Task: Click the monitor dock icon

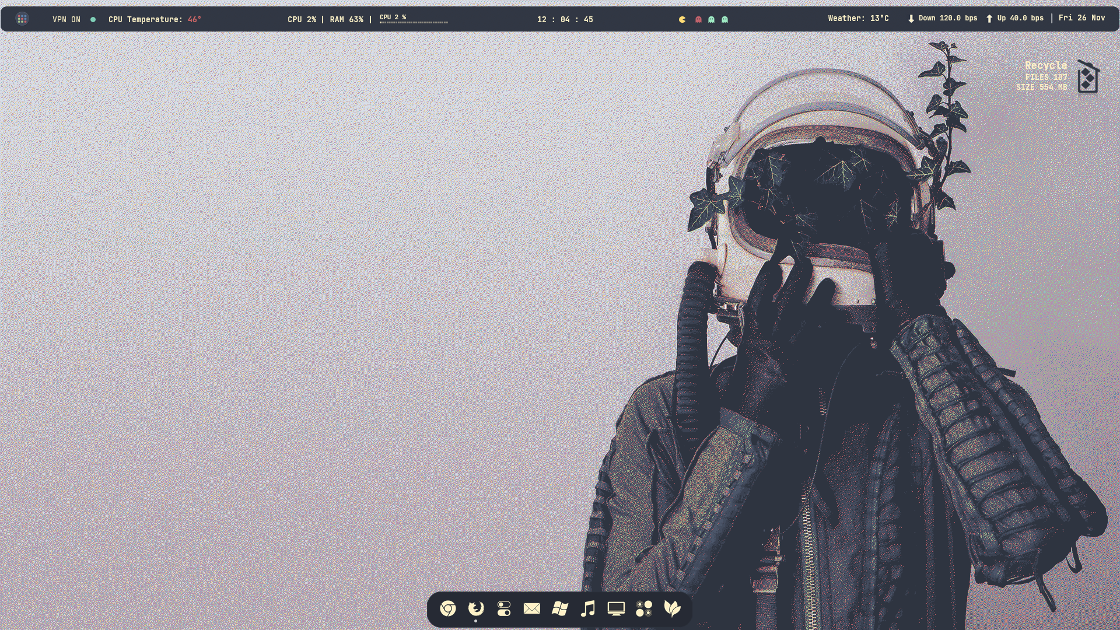Action: click(616, 608)
